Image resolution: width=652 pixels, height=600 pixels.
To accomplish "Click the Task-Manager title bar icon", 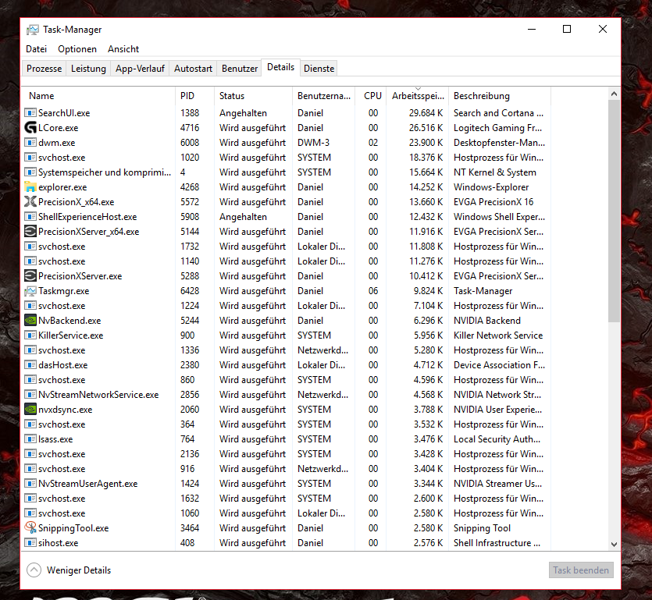I will click(x=33, y=30).
